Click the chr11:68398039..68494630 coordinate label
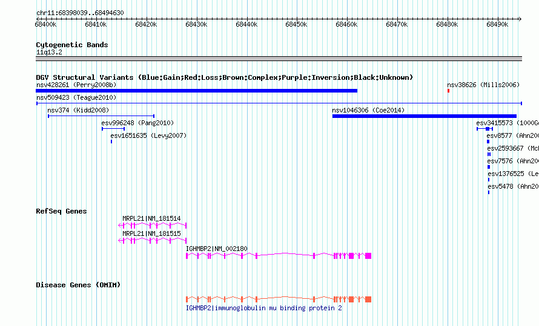This screenshot has height=326, width=539. tap(80, 13)
